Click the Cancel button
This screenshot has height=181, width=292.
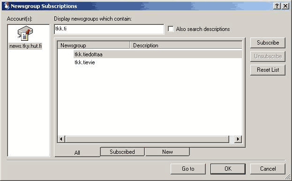click(268, 169)
